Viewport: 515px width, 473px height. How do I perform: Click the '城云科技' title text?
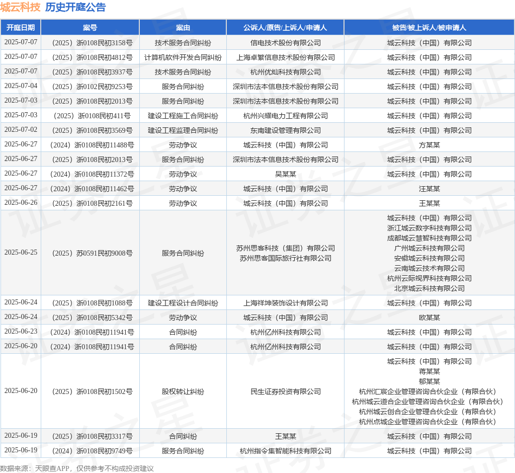(20, 7)
